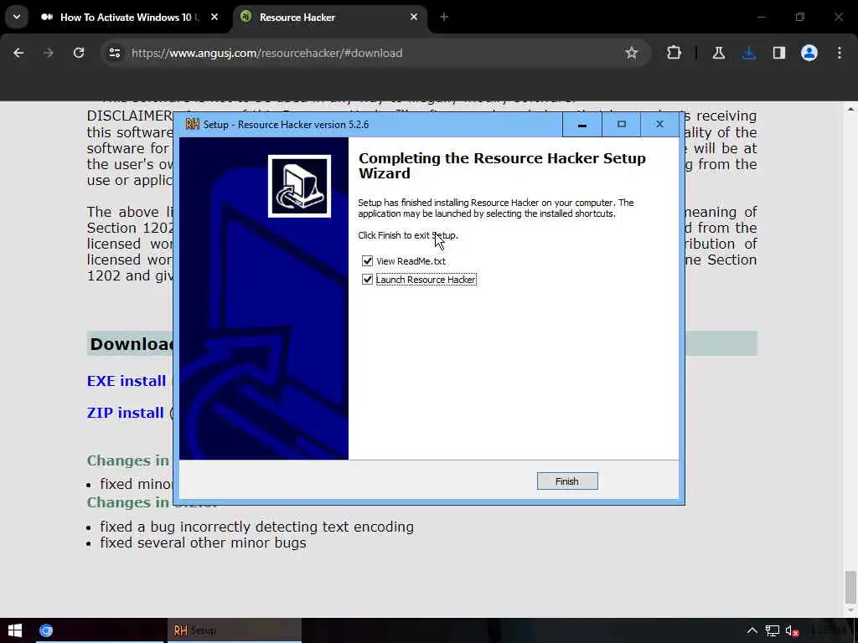Click the scrollbar up arrow on page
The width and height of the screenshot is (858, 643).
pyautogui.click(x=850, y=110)
